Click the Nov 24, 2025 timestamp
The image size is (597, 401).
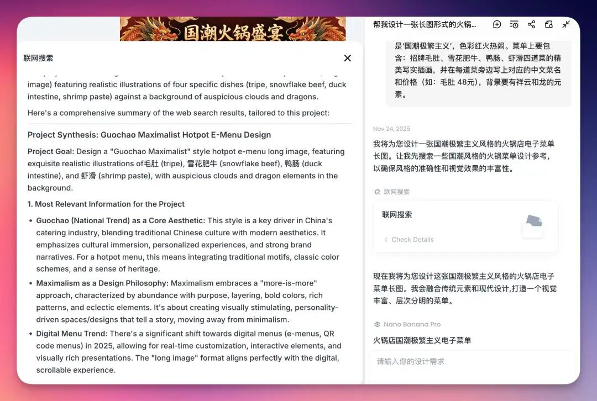pos(392,128)
